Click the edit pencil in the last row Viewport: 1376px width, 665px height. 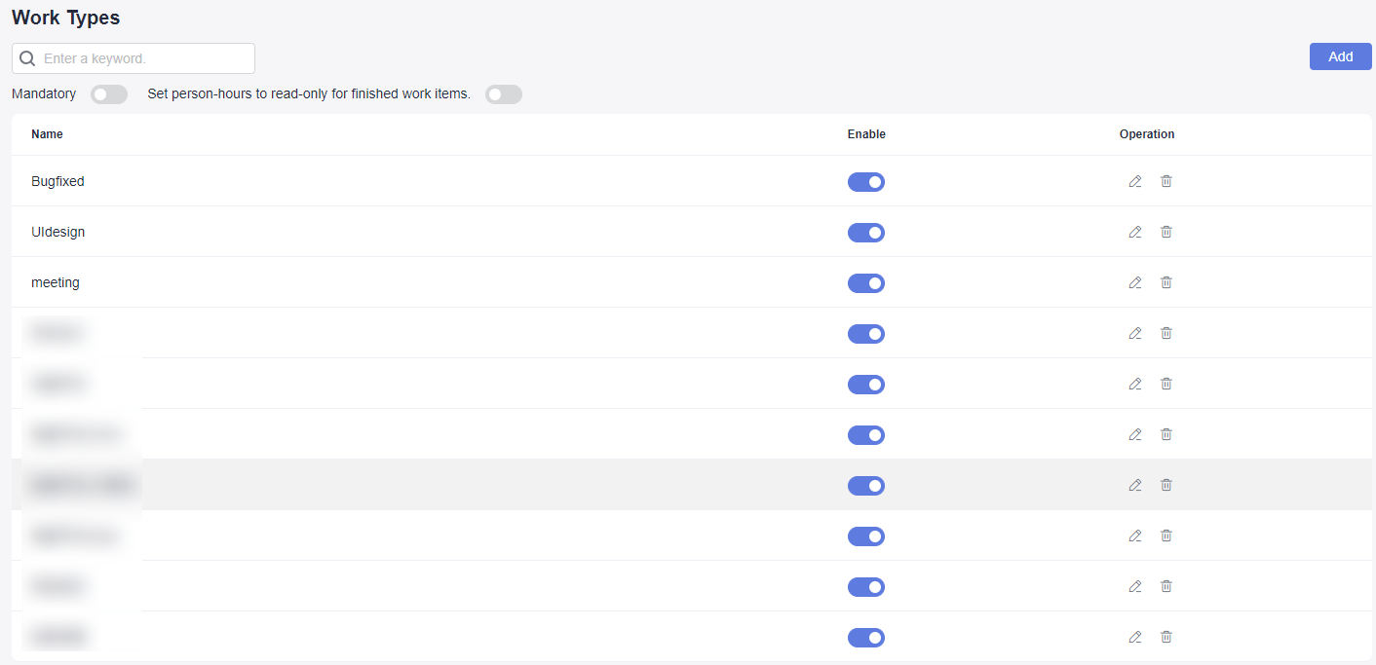(1134, 637)
